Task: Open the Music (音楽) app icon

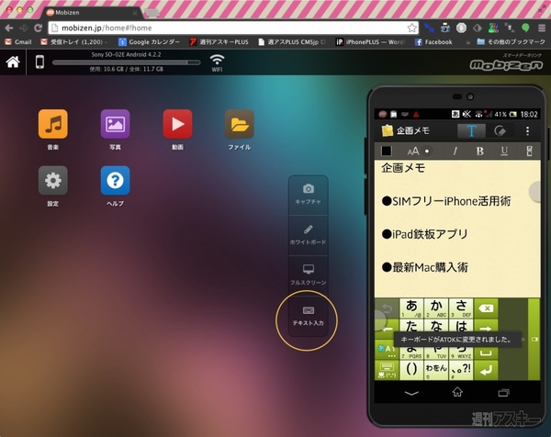Action: [53, 124]
